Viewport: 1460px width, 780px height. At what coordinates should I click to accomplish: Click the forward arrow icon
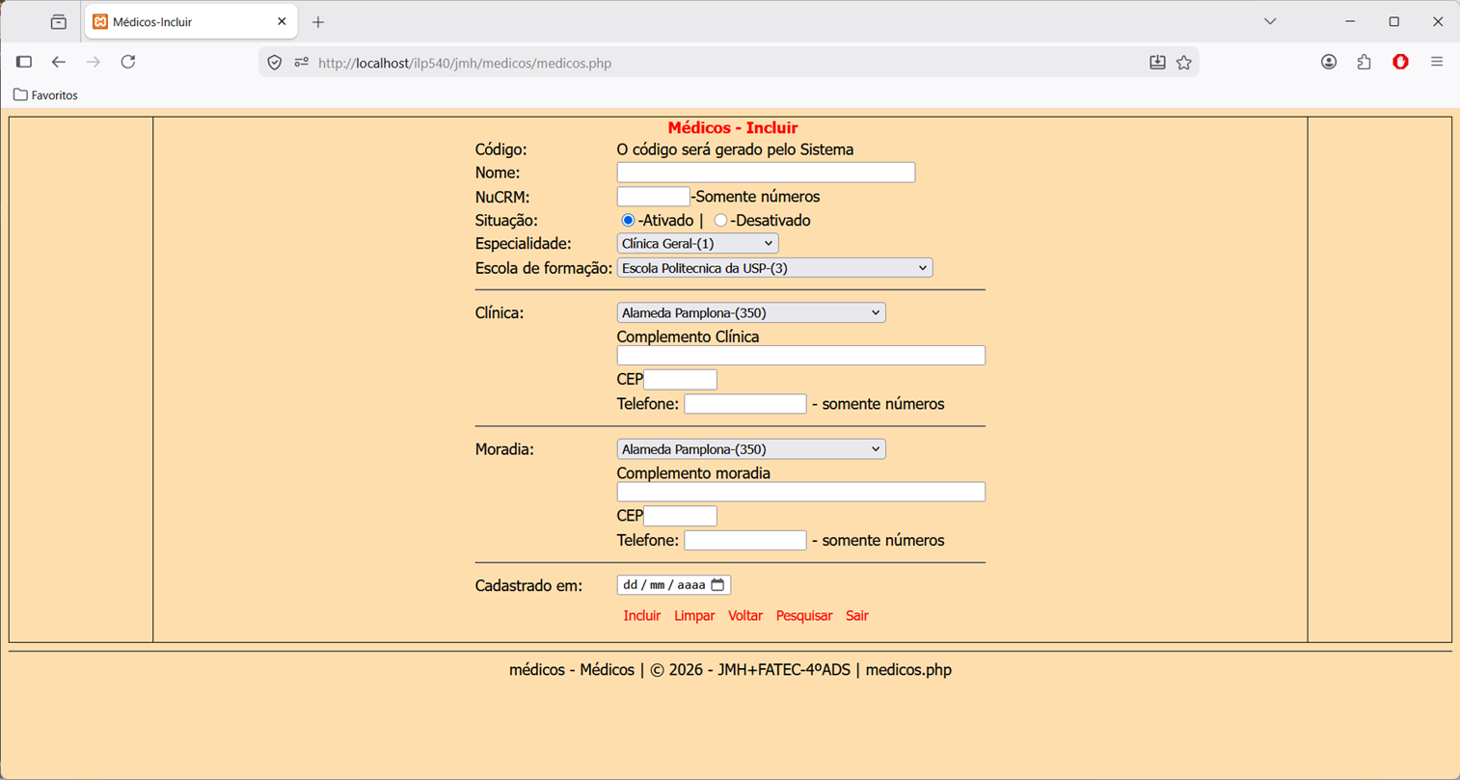point(94,62)
